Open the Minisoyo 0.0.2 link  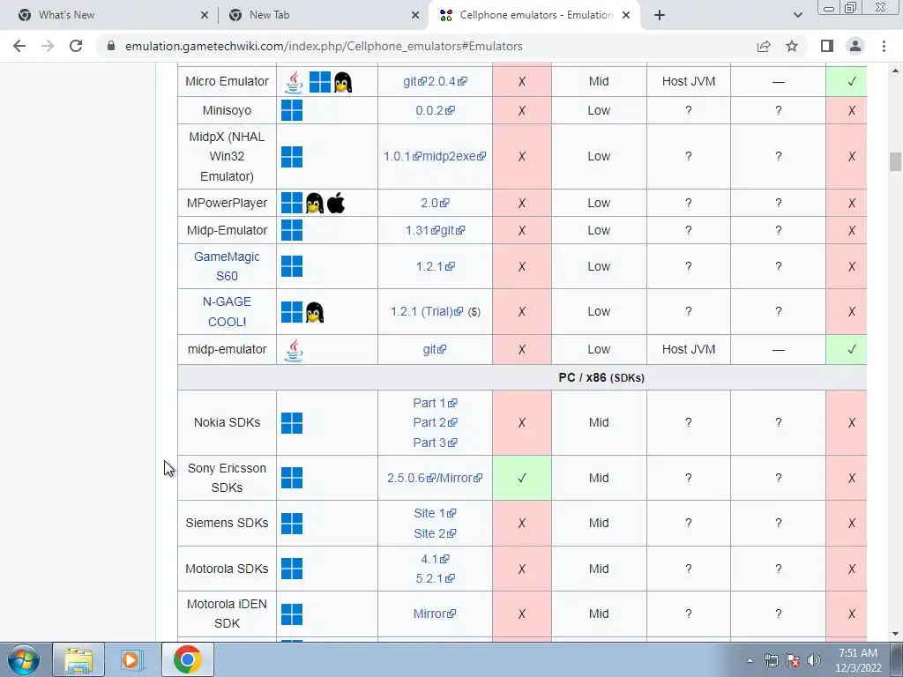(436, 110)
